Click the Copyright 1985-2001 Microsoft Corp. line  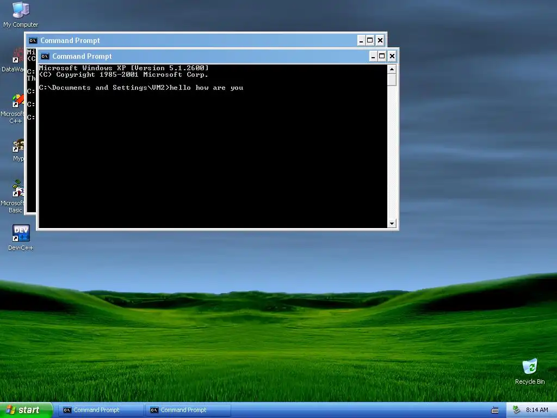123,74
